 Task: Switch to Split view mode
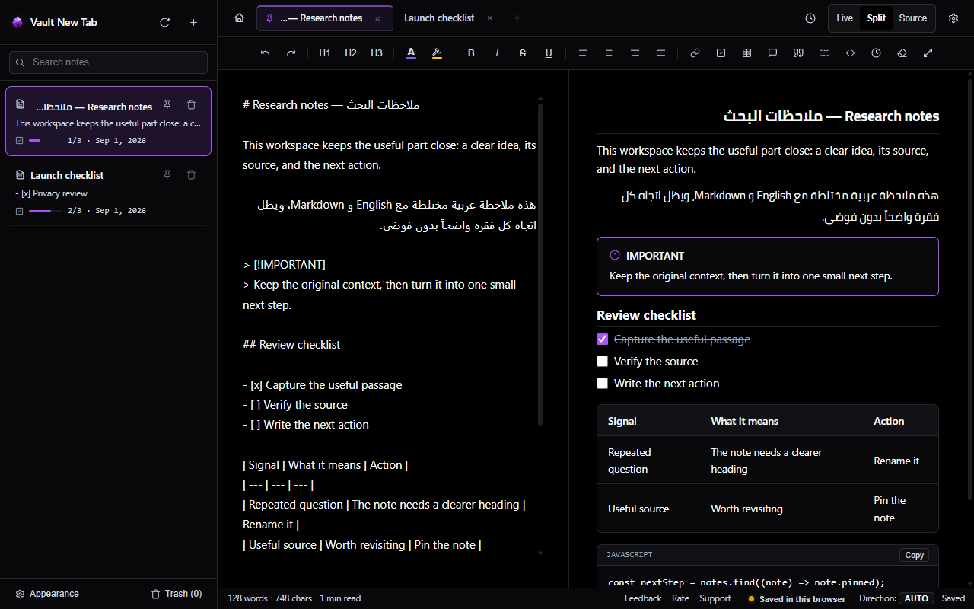click(x=876, y=18)
